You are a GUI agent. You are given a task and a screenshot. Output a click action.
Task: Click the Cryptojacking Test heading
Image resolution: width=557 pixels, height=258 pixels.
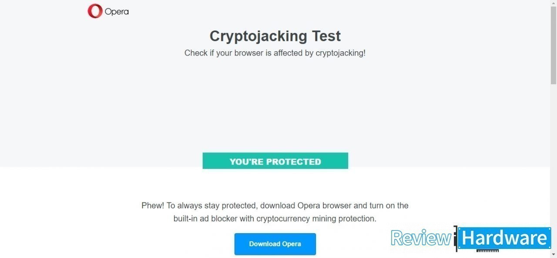275,36
